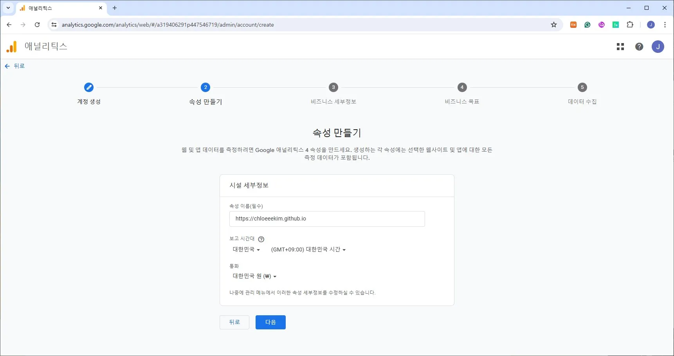Screen dimensions: 674x356
Task: Click the help icon next to 보고 시간대
Action: pos(261,239)
